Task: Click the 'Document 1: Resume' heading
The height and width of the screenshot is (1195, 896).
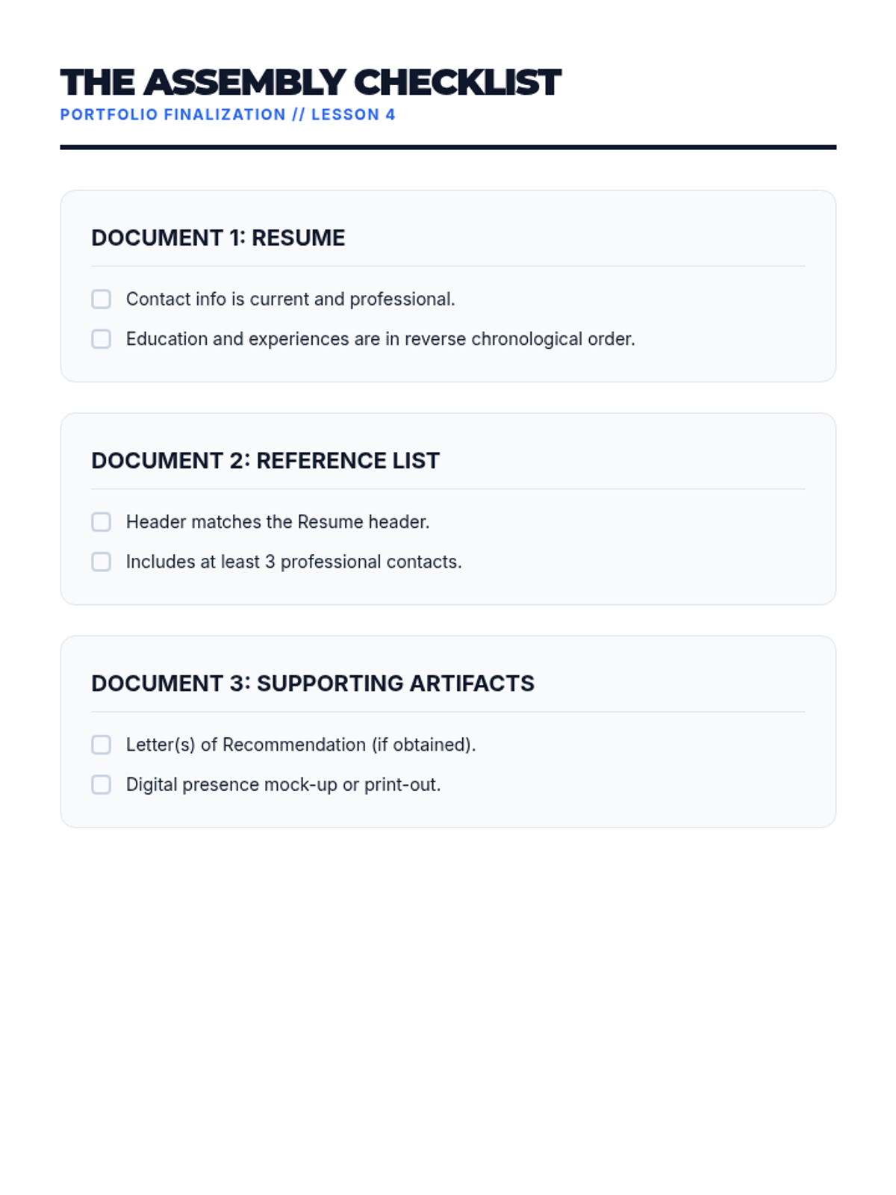Action: 218,238
